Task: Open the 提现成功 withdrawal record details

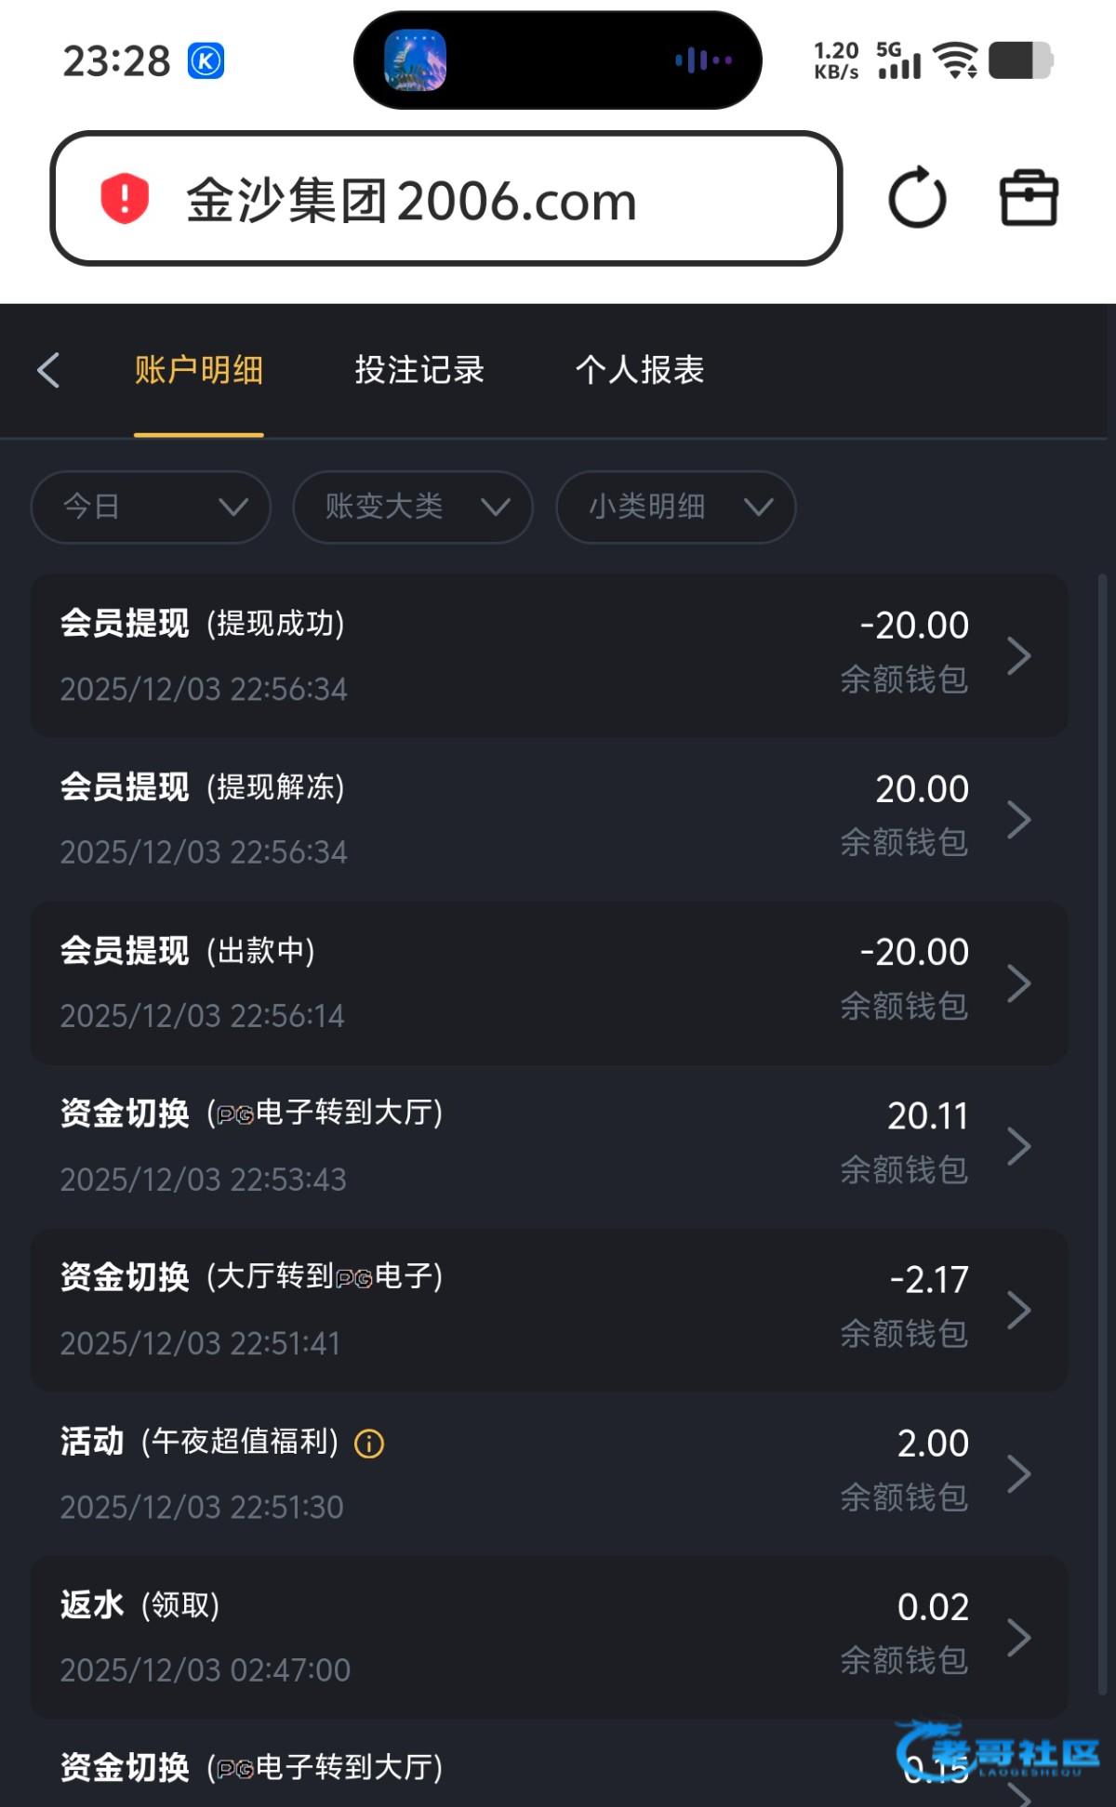Action: 549,655
